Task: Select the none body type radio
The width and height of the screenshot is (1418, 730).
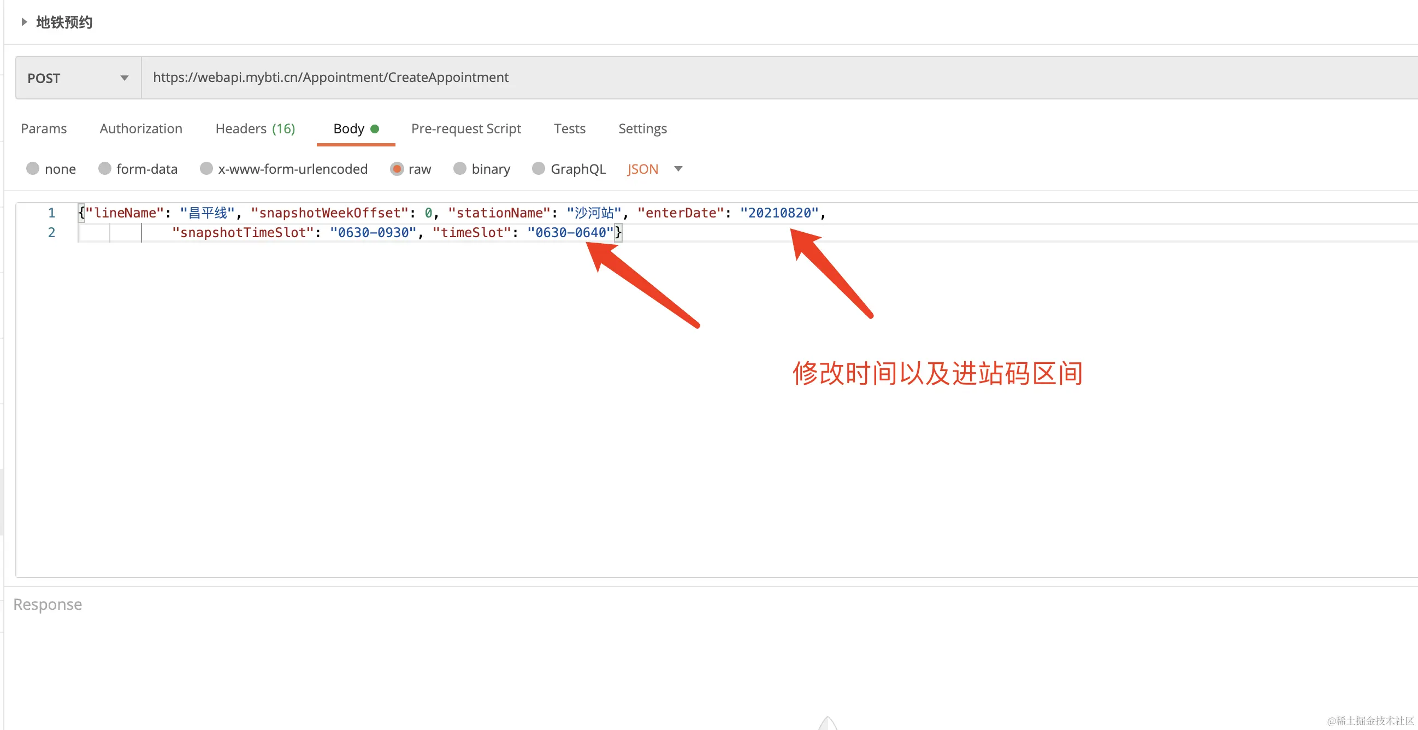Action: 33,168
